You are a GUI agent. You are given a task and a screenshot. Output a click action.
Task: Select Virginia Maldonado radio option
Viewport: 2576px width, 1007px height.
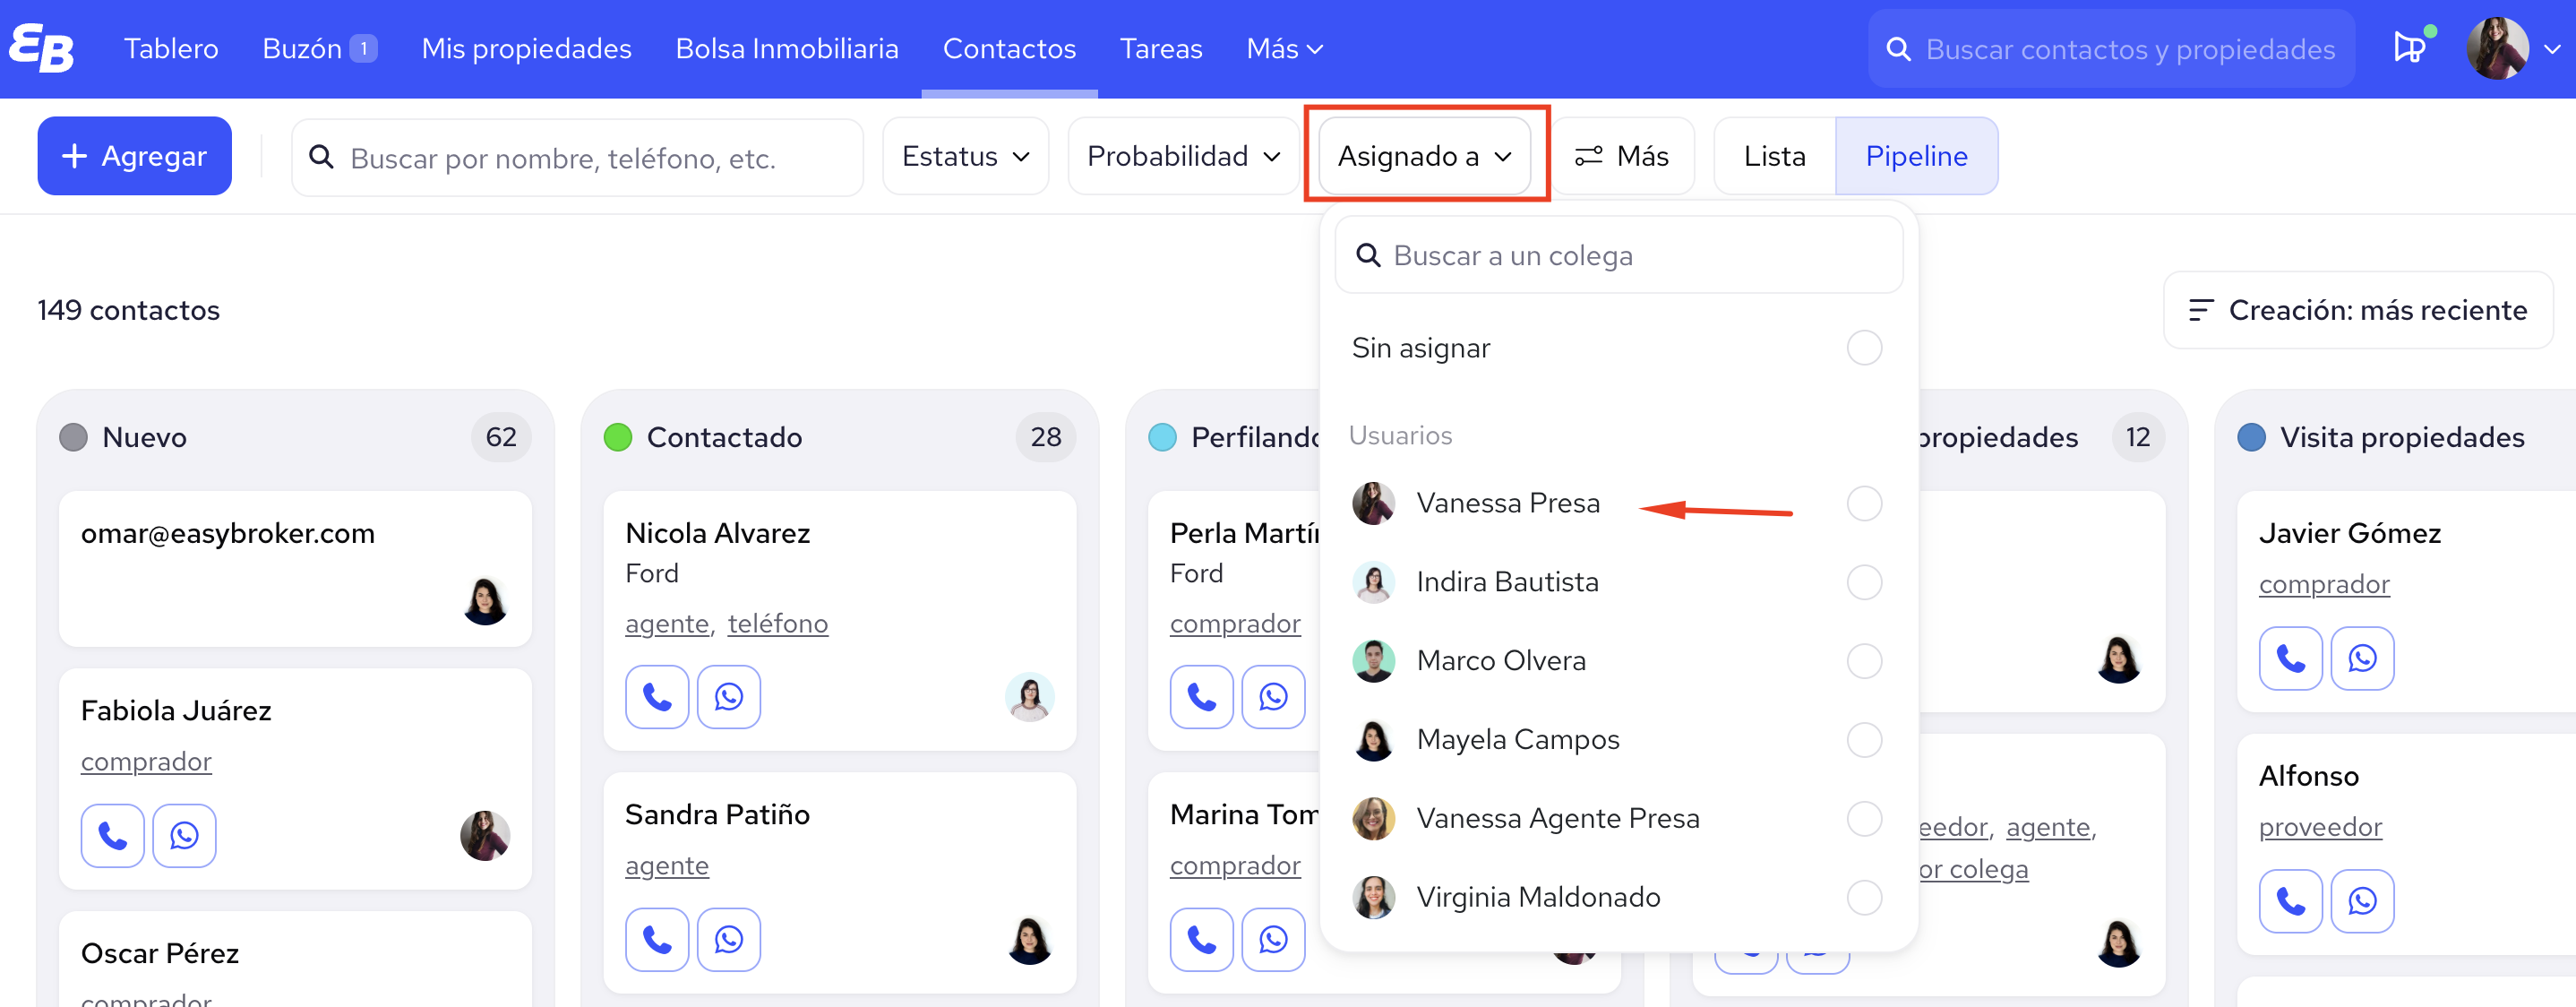(1864, 897)
